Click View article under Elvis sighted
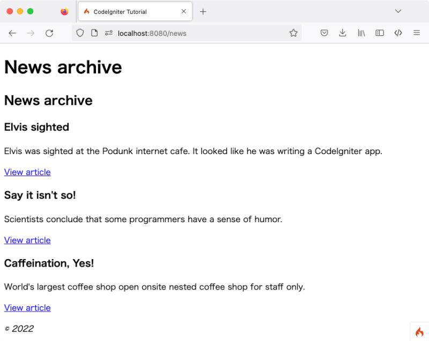Screen dimensions: 429x341 click(x=27, y=172)
